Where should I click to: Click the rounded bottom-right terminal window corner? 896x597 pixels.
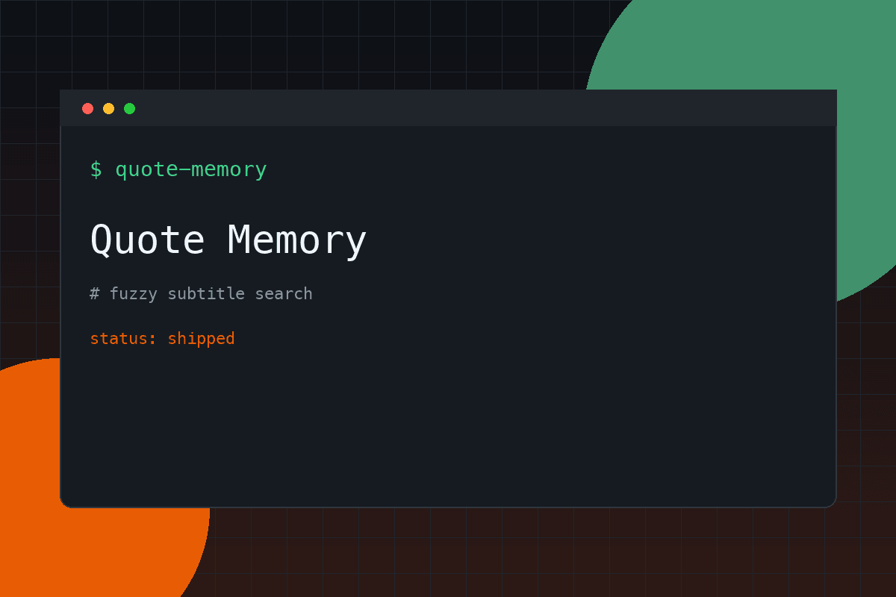[x=830, y=501]
